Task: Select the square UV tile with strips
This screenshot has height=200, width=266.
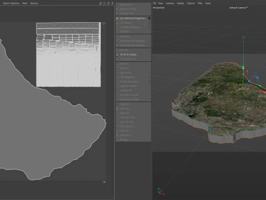Action: 68,54
